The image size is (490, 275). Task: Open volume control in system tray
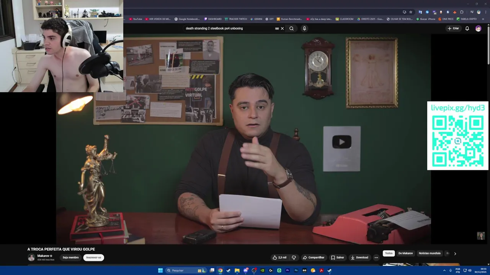470,270
